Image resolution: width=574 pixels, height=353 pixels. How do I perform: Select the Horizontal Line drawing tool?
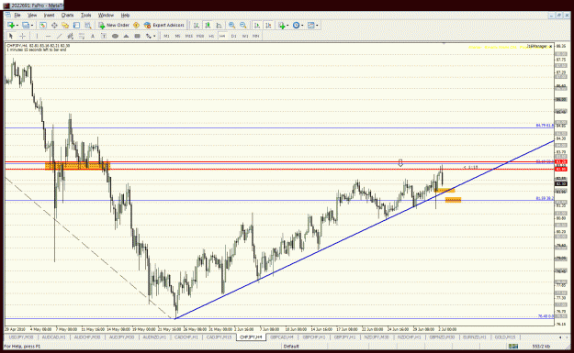[x=48, y=36]
